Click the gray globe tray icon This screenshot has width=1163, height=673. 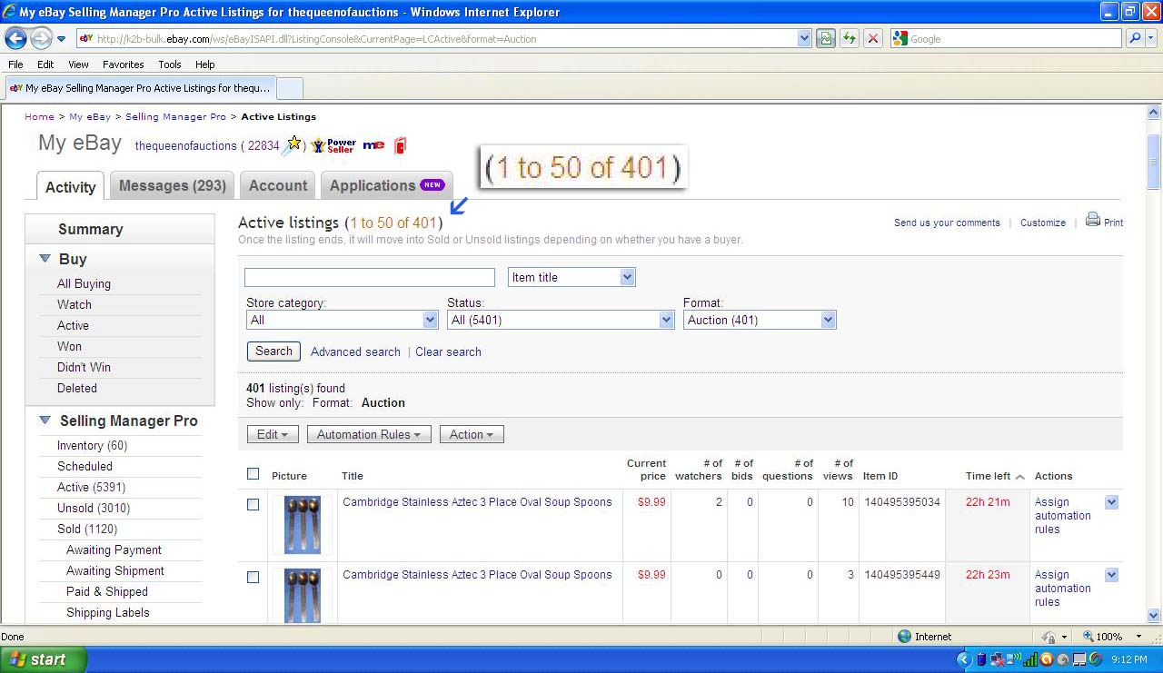point(1063,659)
